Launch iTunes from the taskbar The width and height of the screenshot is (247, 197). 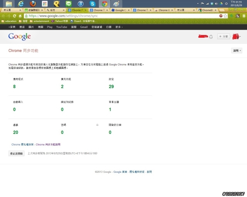81,4
